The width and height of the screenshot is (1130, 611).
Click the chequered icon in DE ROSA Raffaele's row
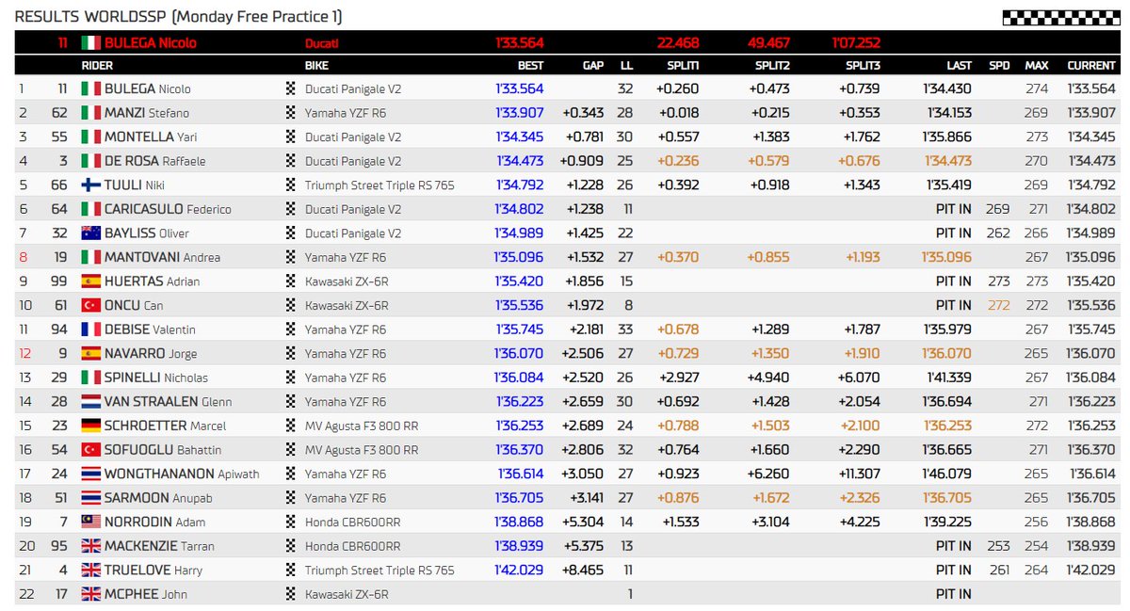(x=291, y=161)
